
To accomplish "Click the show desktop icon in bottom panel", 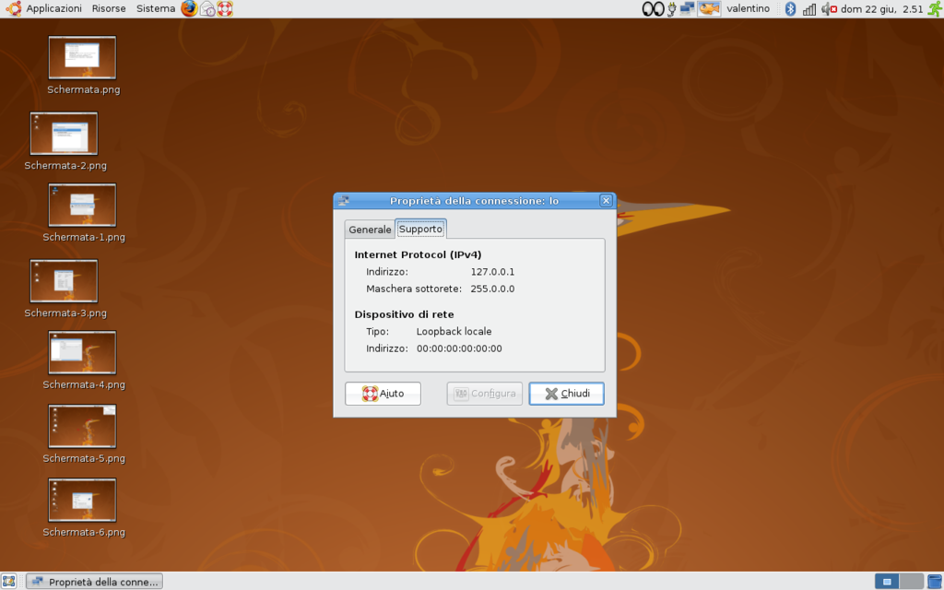I will coord(9,581).
